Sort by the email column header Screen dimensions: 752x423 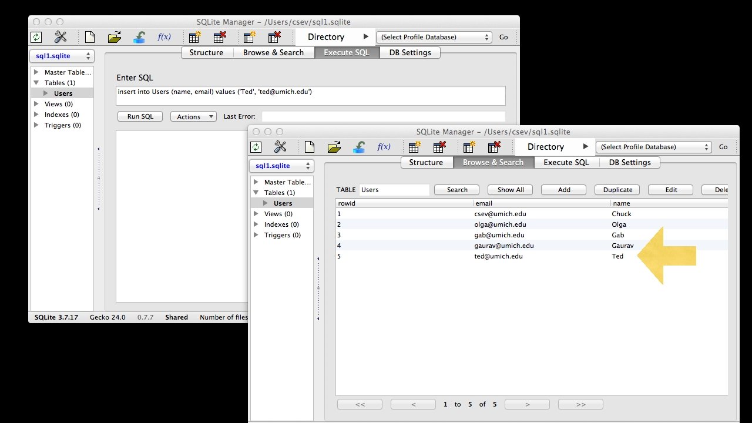542,203
